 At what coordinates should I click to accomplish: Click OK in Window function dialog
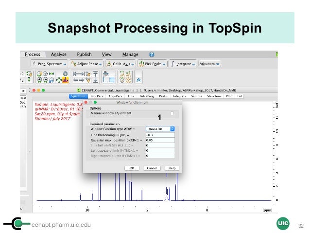tap(132, 168)
